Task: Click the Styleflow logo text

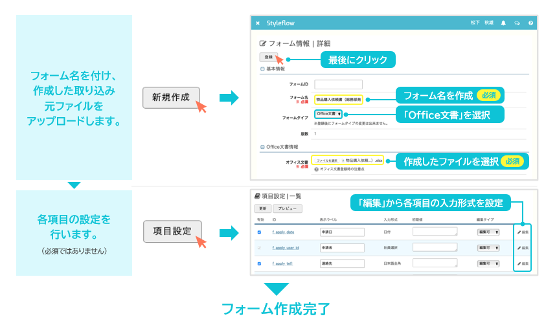Action: 280,23
